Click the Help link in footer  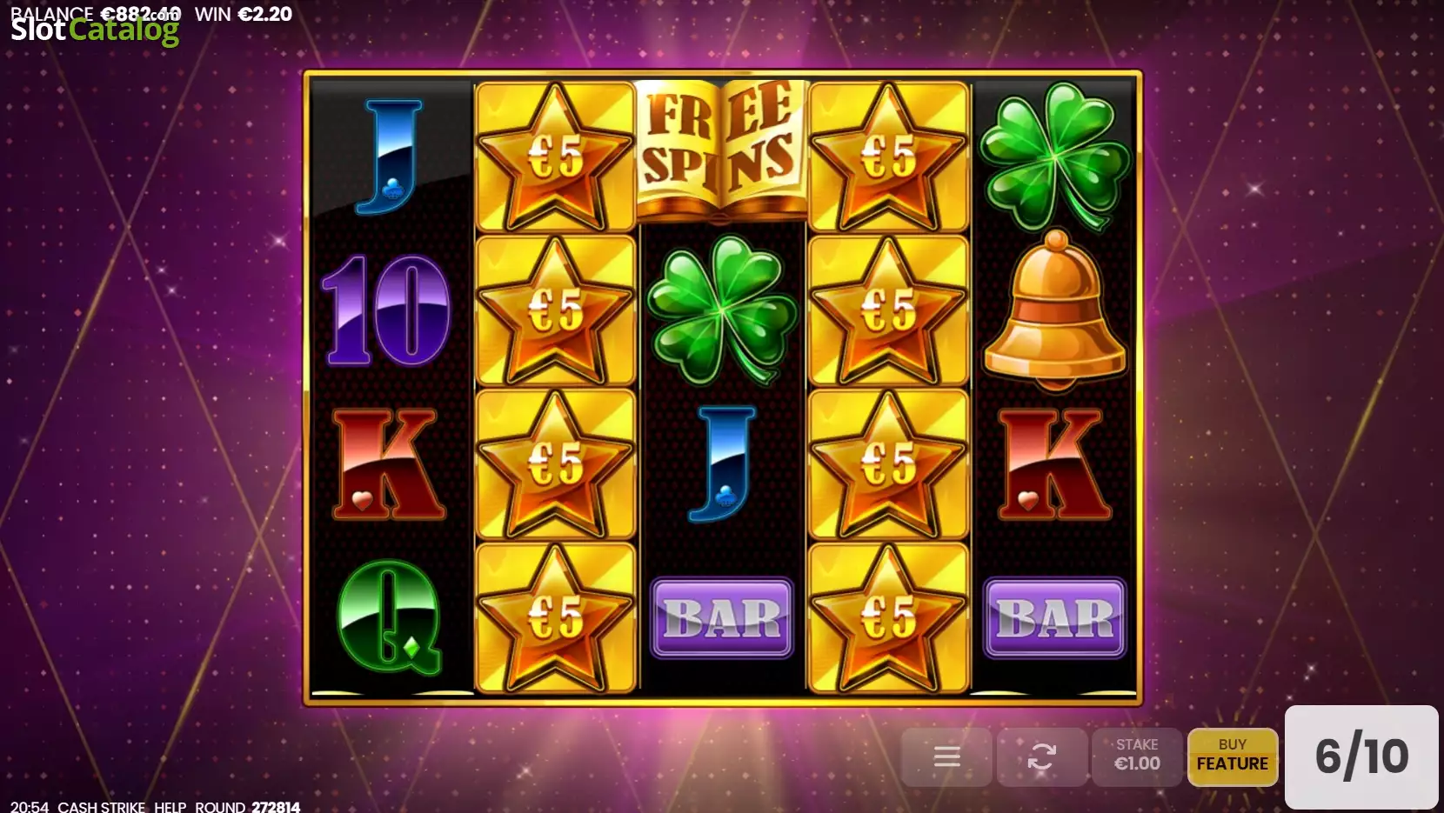(x=170, y=806)
